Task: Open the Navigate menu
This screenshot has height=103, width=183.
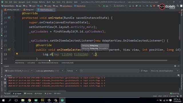Action: pos(22,2)
